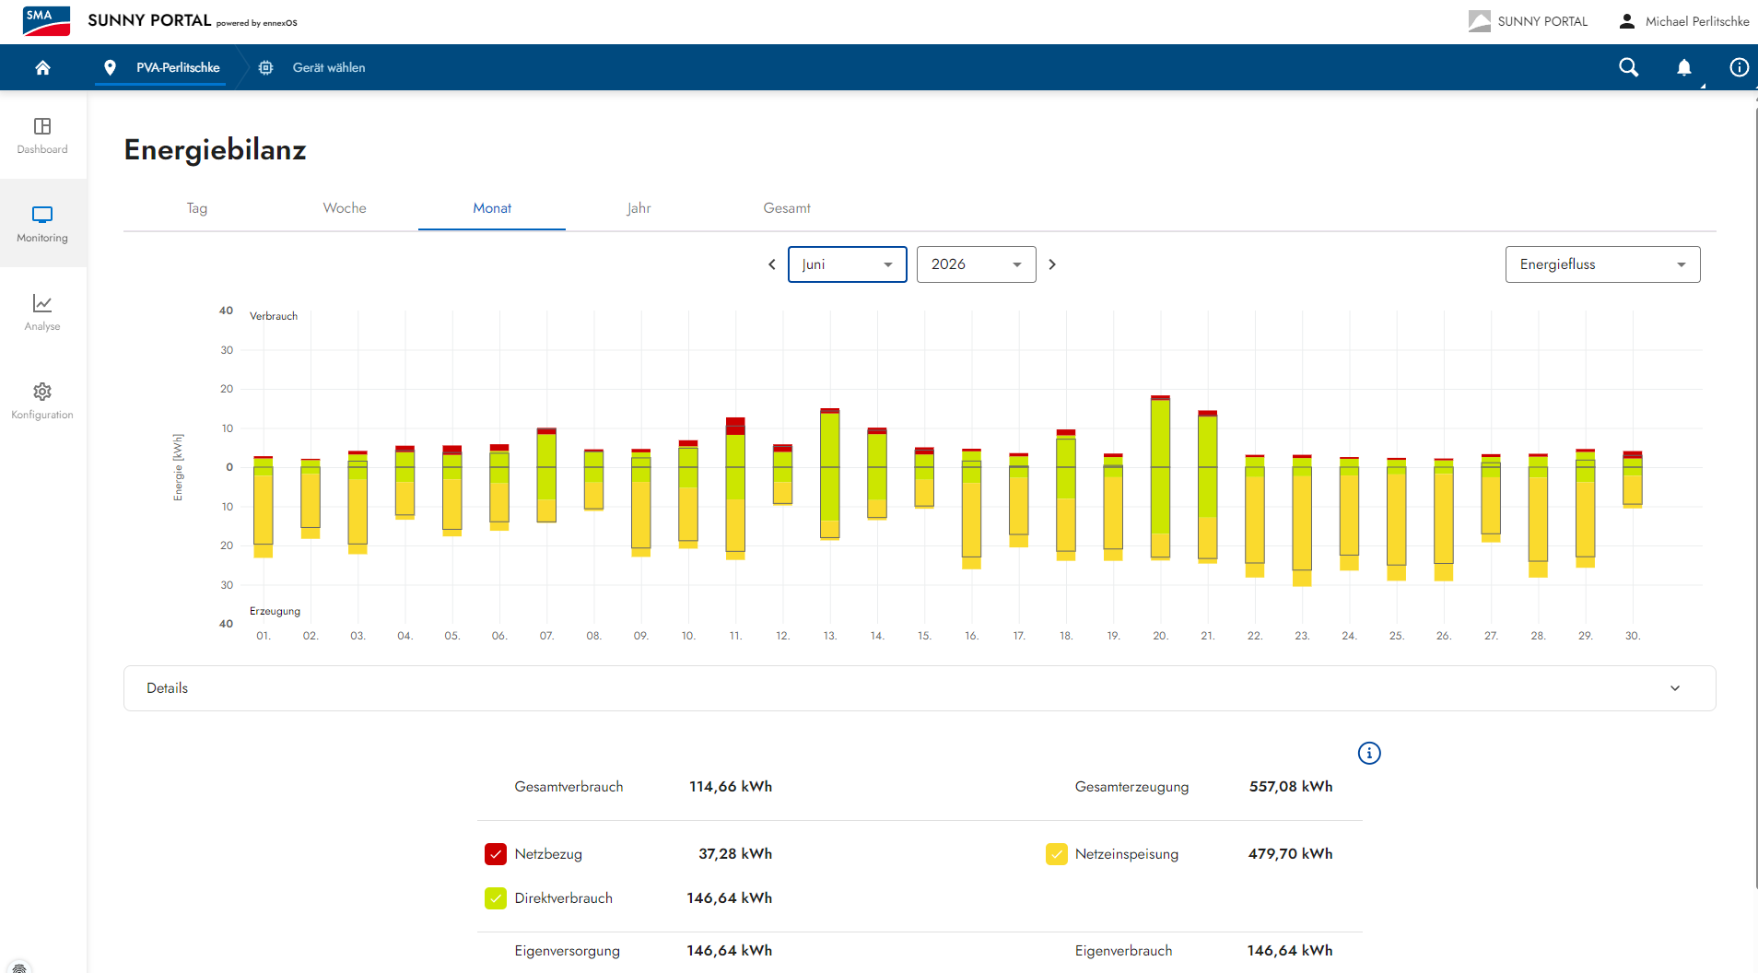The width and height of the screenshot is (1758, 973).
Task: Expand the Details panel
Action: pos(920,688)
